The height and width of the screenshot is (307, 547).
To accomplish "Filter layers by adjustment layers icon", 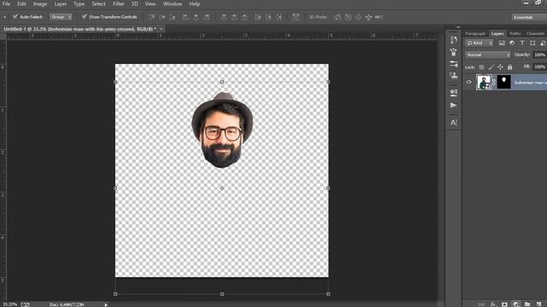I will [512, 43].
